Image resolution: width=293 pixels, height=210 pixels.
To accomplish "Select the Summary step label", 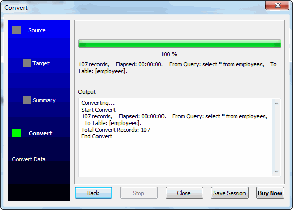I will click(44, 100).
